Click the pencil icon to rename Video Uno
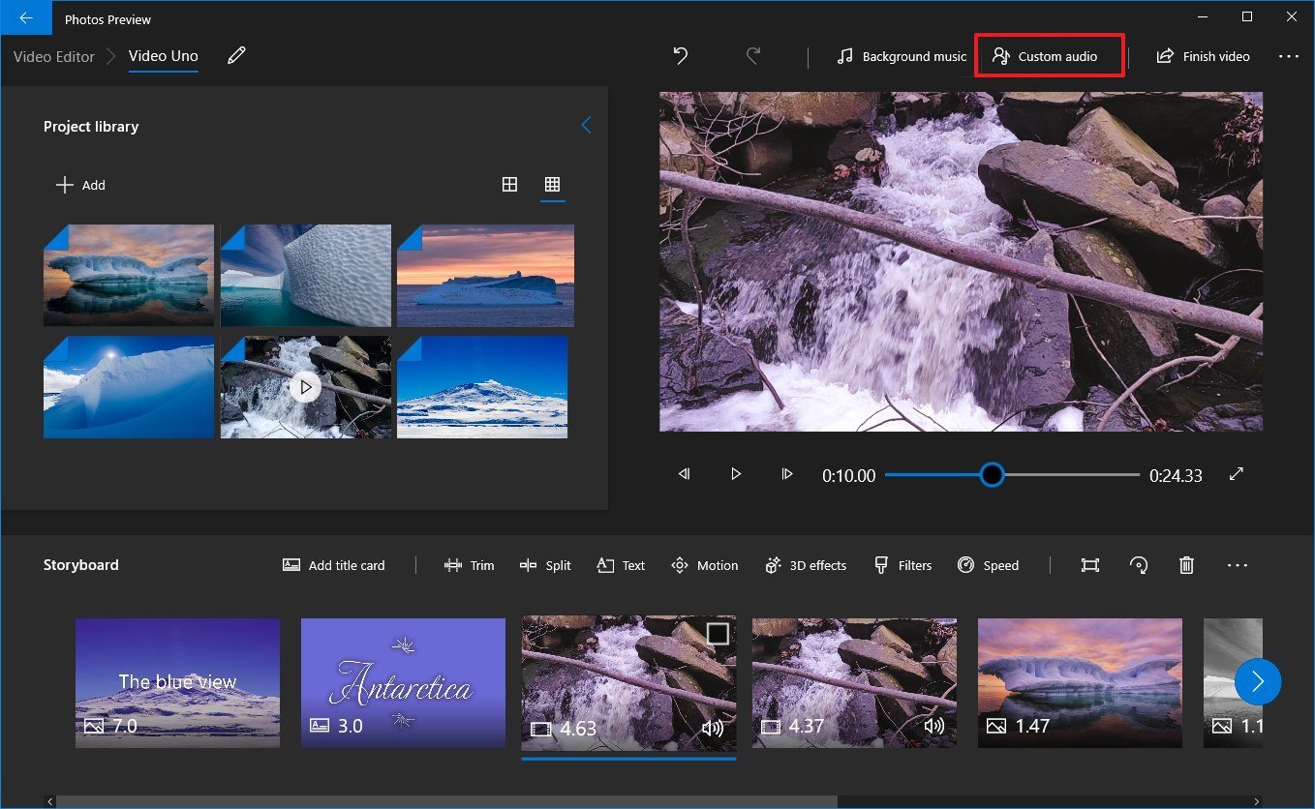 point(236,56)
